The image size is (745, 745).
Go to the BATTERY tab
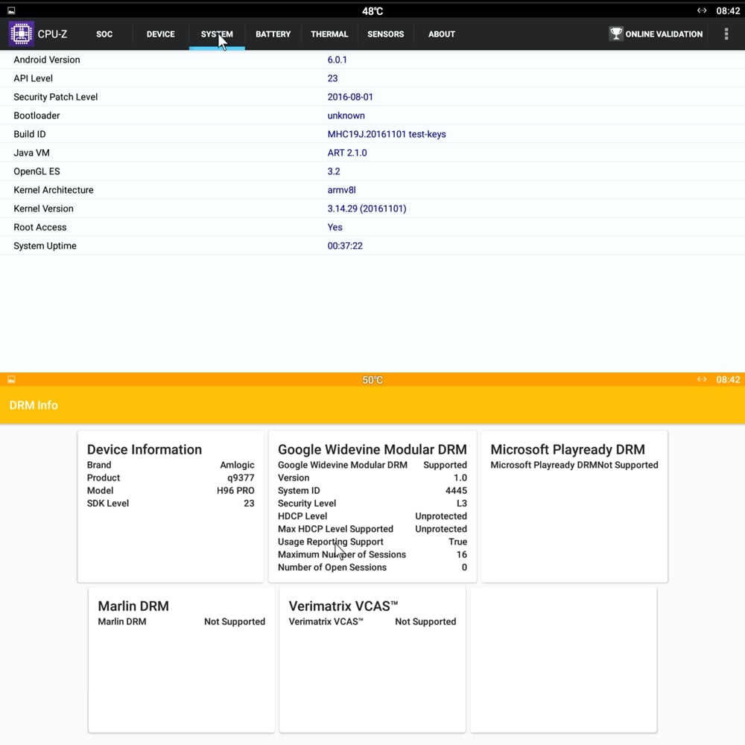click(273, 34)
